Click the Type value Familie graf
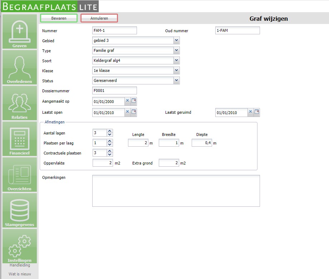329x279 pixels. [104, 50]
